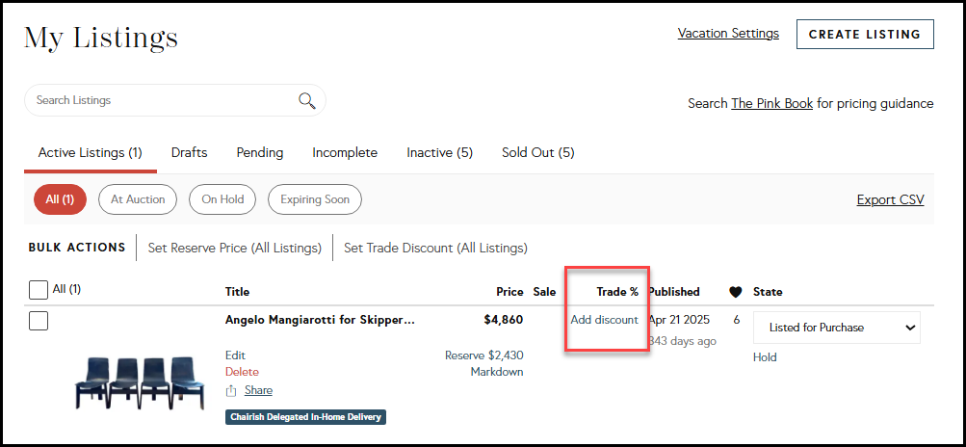Image resolution: width=966 pixels, height=447 pixels.
Task: Open Vacation Settings link
Action: 728,34
